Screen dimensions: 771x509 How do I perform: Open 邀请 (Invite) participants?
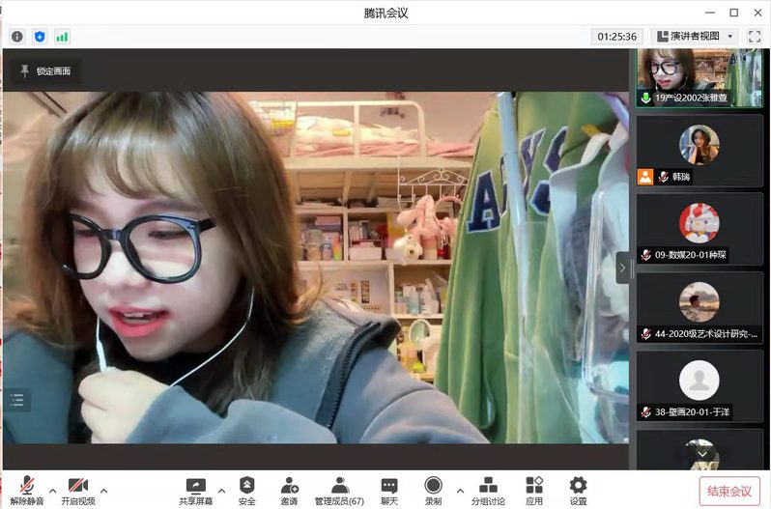click(289, 491)
